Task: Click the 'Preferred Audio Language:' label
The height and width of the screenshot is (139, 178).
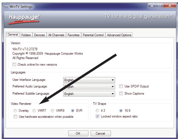Action: tap(30, 86)
